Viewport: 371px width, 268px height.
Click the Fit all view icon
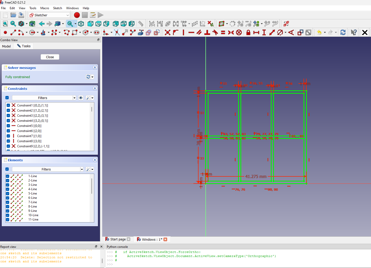[x=5, y=24]
